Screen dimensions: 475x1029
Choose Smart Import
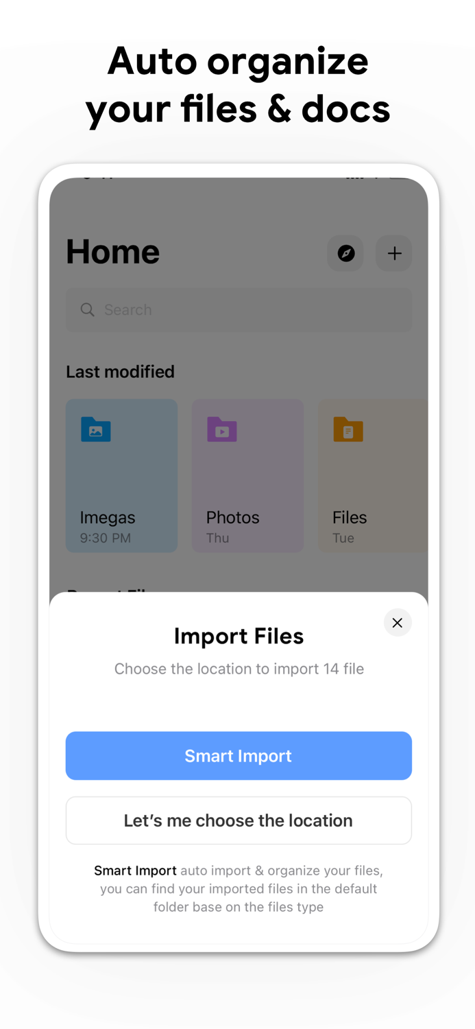[239, 755]
